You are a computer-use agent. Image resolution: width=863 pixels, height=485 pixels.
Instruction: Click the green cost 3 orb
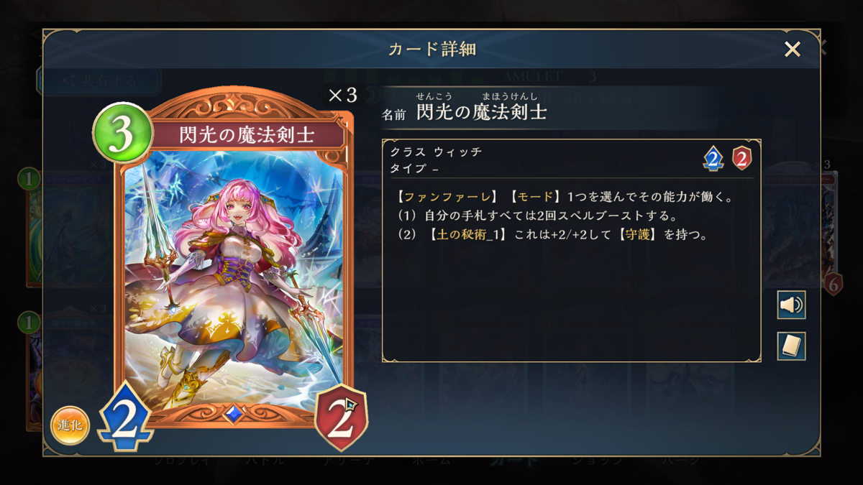coord(122,133)
